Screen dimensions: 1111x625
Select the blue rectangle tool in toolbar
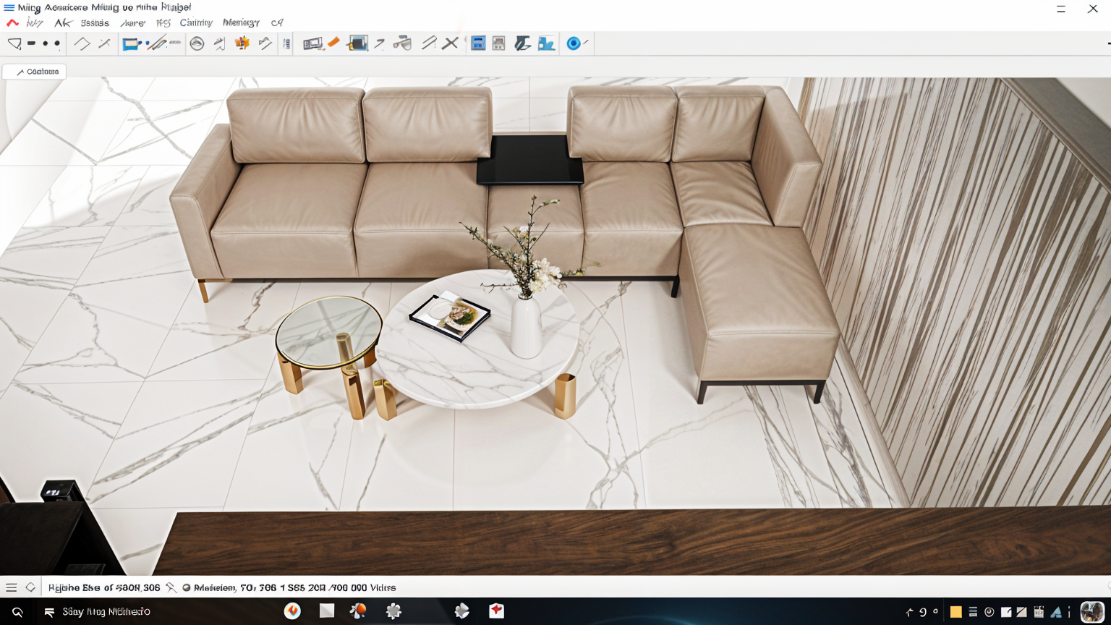130,44
